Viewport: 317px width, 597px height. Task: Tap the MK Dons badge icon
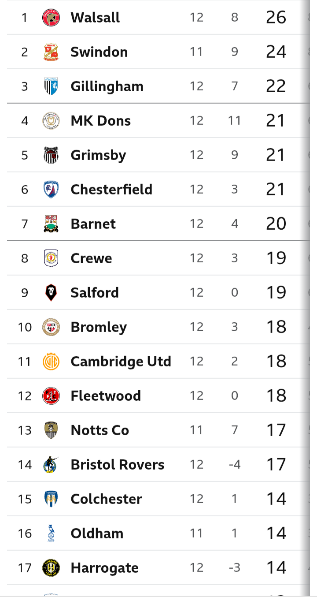click(51, 121)
